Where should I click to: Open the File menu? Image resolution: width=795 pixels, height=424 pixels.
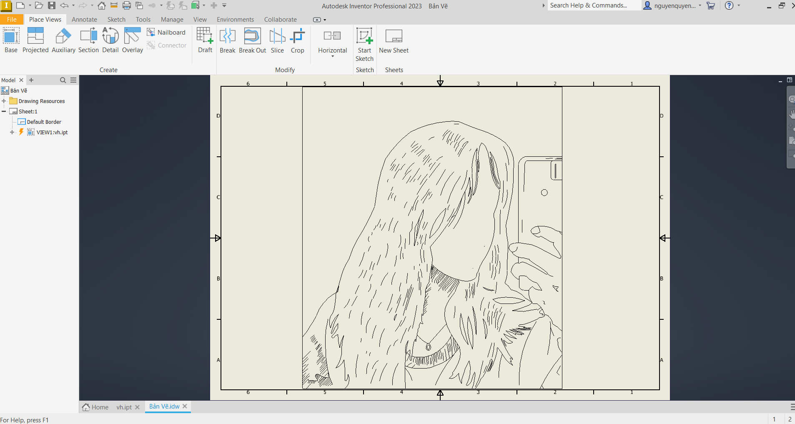(x=12, y=19)
